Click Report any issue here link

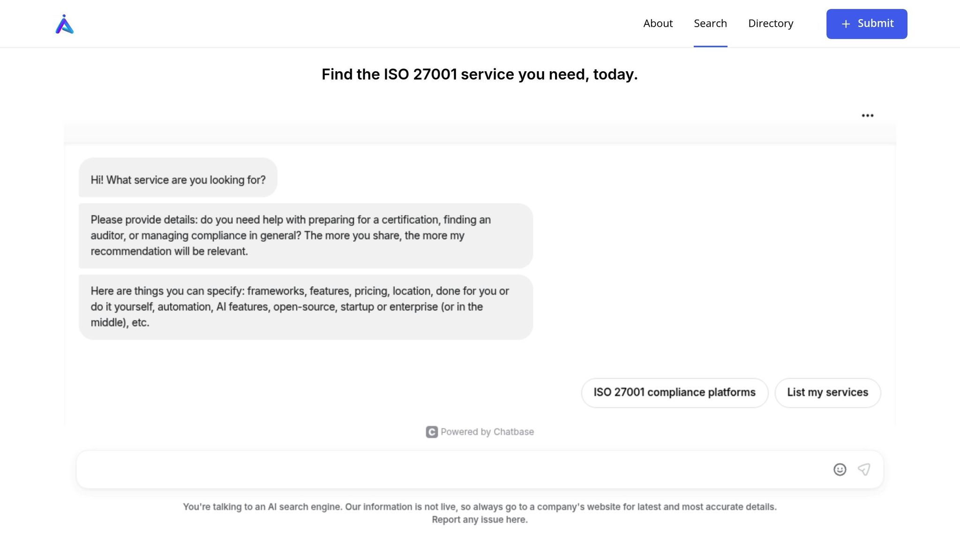click(480, 519)
